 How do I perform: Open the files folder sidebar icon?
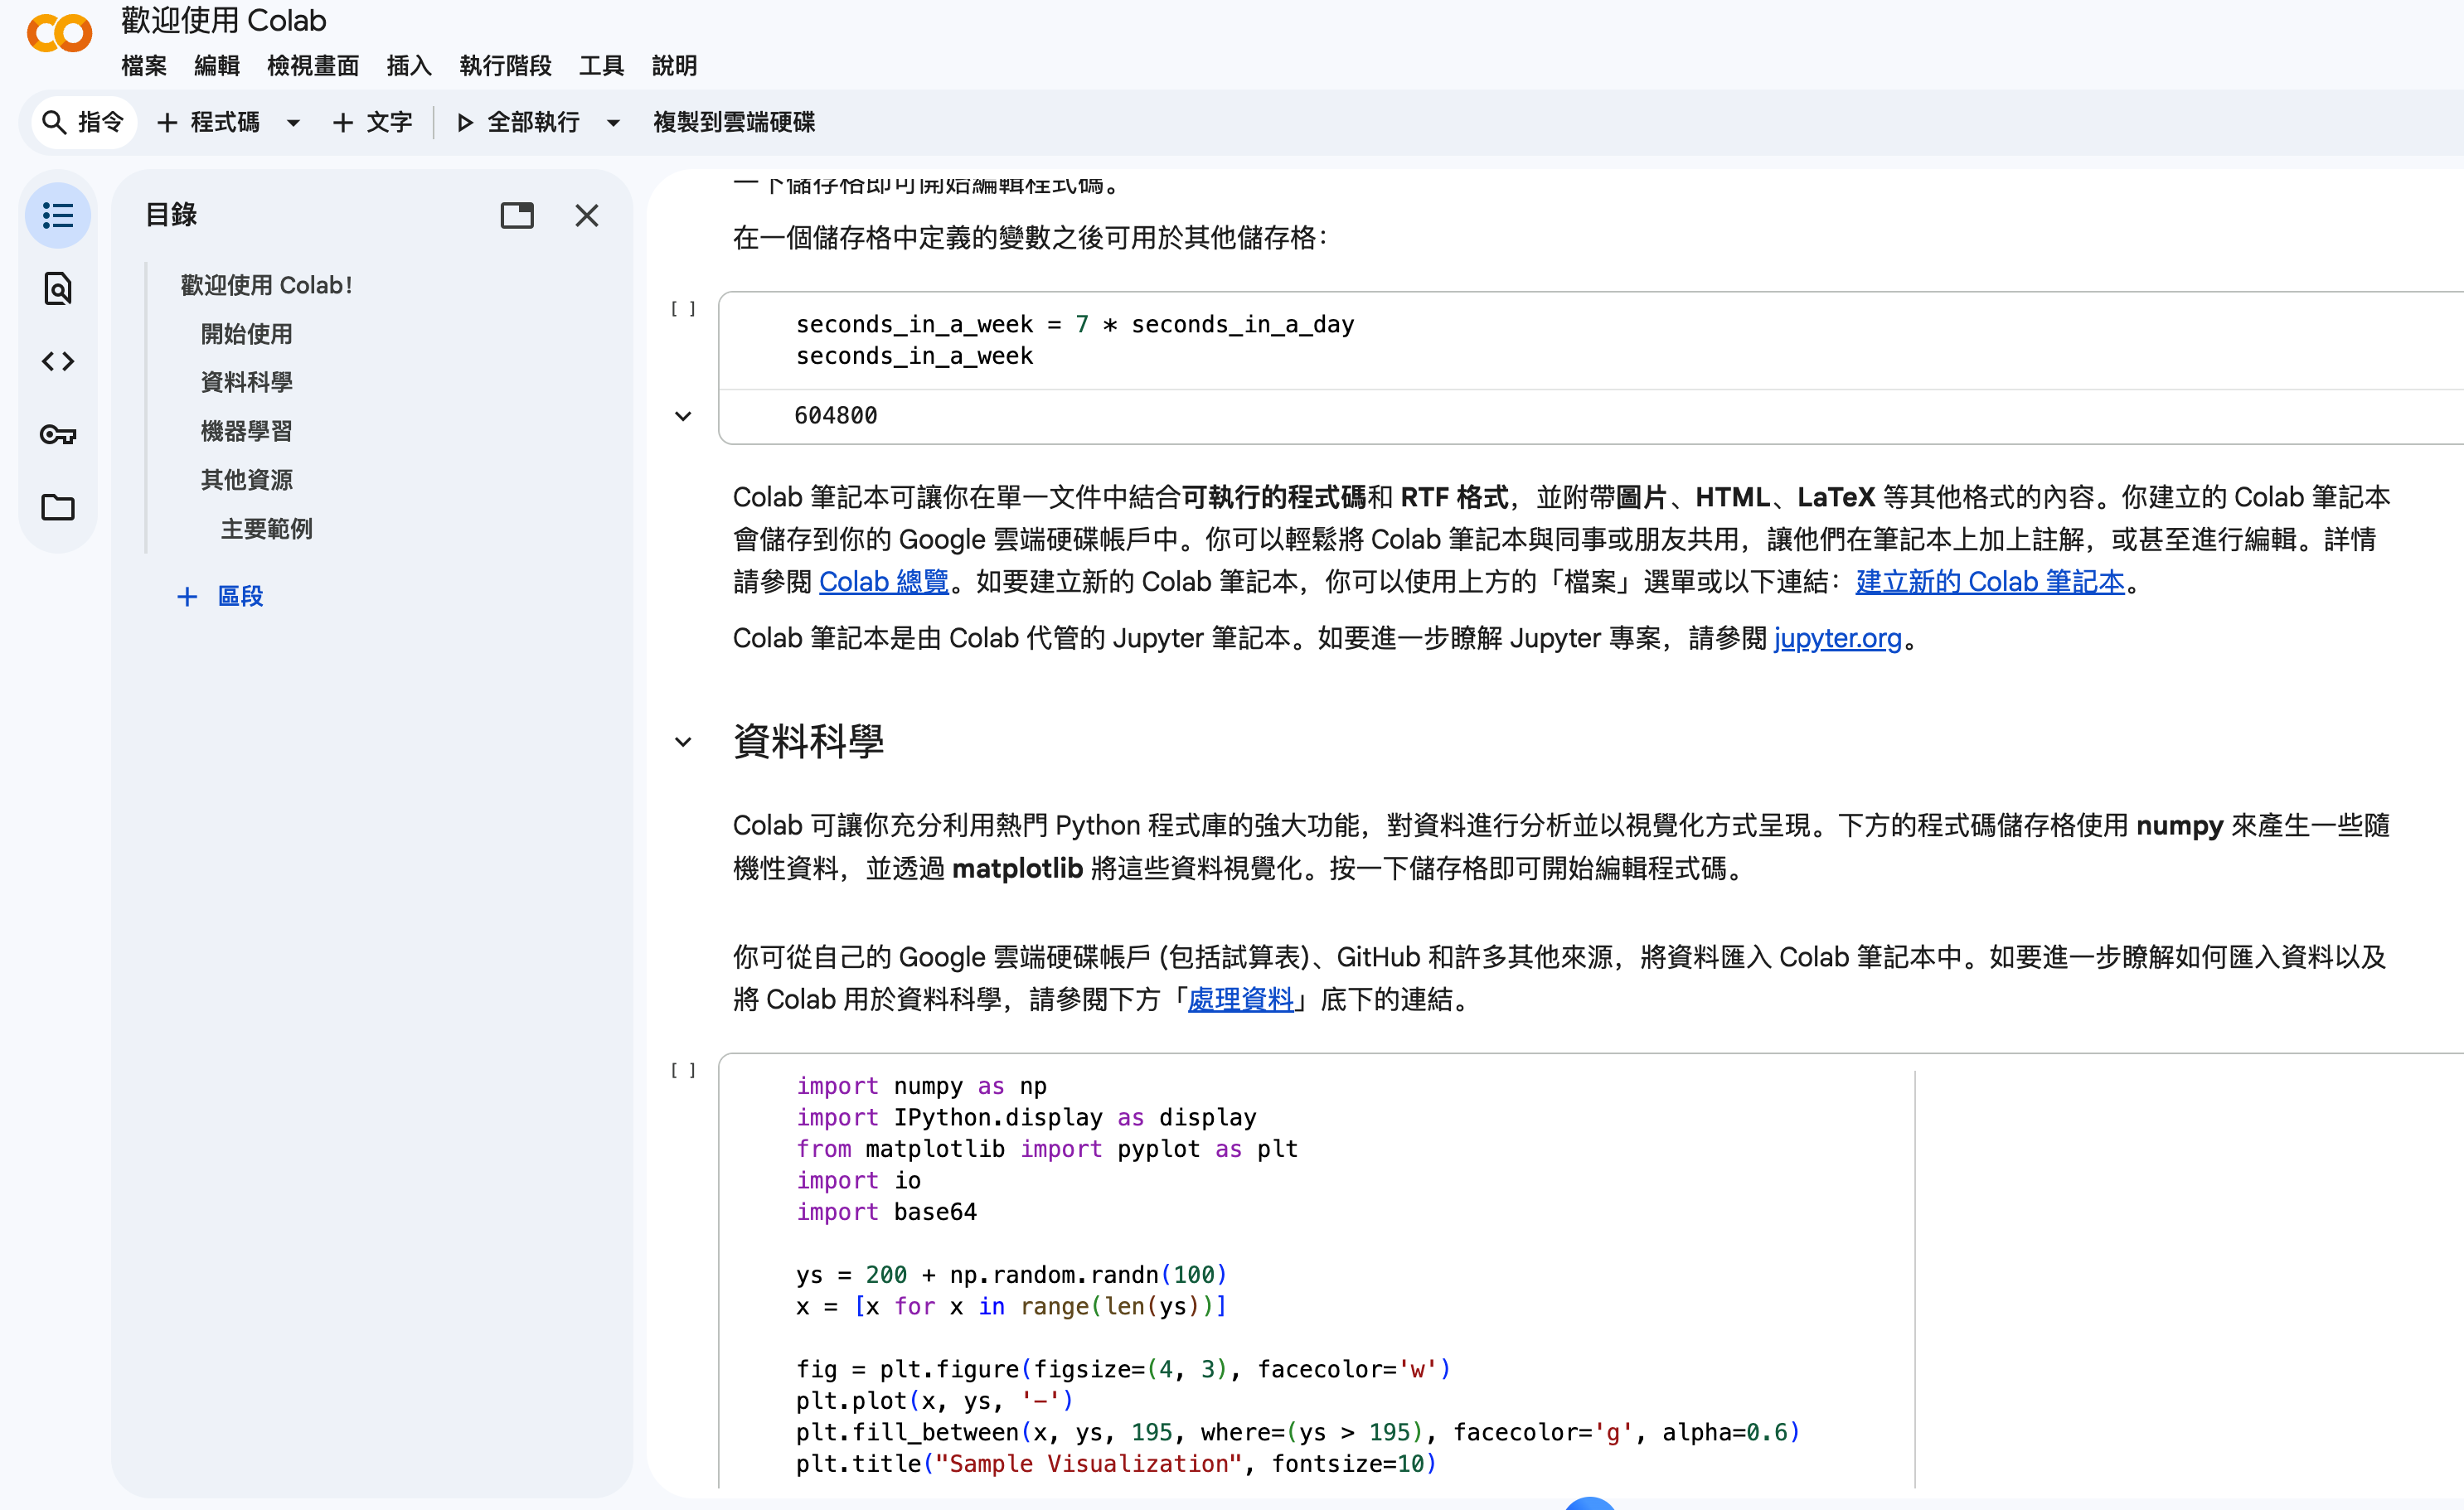[x=58, y=508]
